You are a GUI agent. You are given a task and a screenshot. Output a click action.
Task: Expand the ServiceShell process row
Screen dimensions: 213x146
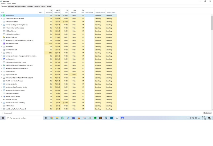[x=1, y=47]
